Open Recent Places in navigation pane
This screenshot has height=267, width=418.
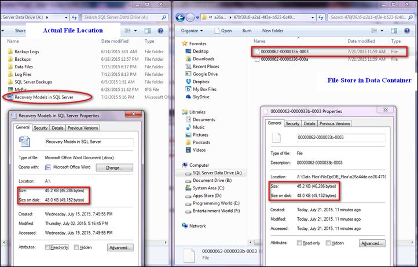click(206, 67)
